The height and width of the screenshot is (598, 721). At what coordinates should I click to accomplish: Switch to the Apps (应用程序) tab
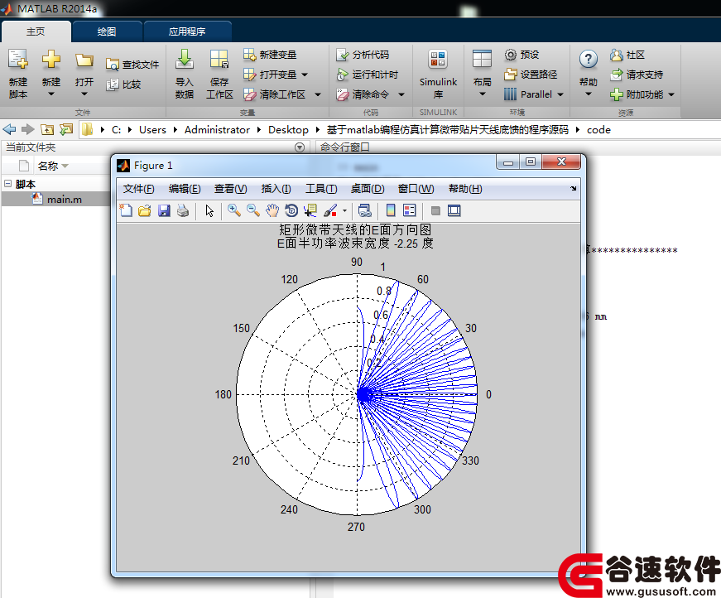click(187, 31)
